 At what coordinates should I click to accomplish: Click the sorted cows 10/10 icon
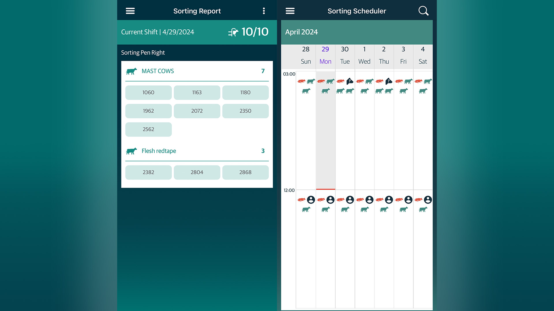pos(233,32)
